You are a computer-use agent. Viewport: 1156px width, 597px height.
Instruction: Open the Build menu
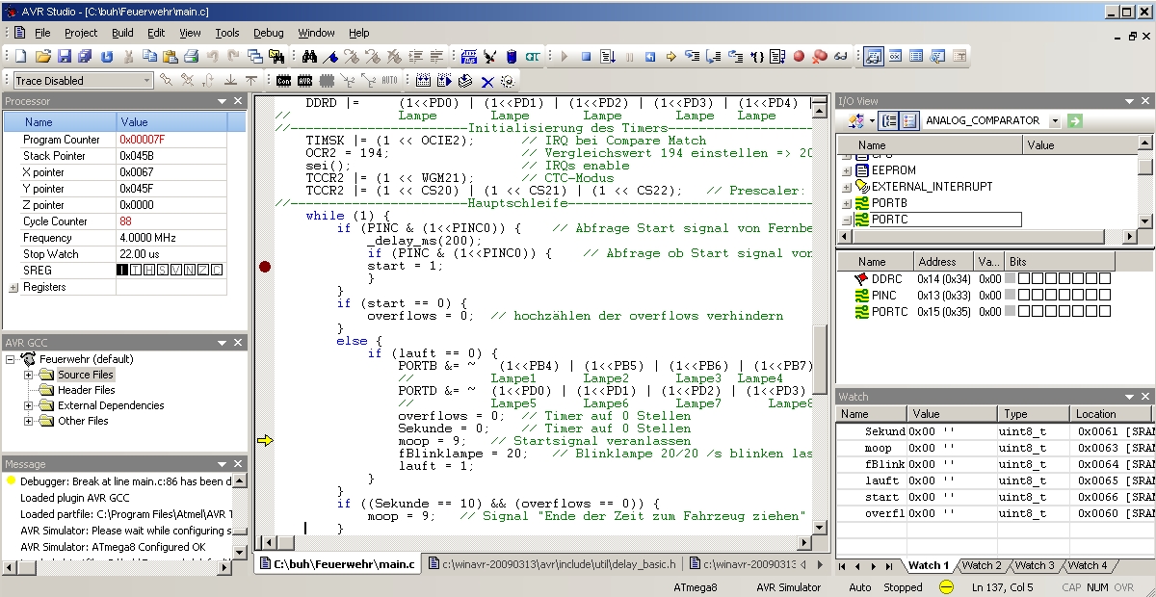(x=122, y=33)
